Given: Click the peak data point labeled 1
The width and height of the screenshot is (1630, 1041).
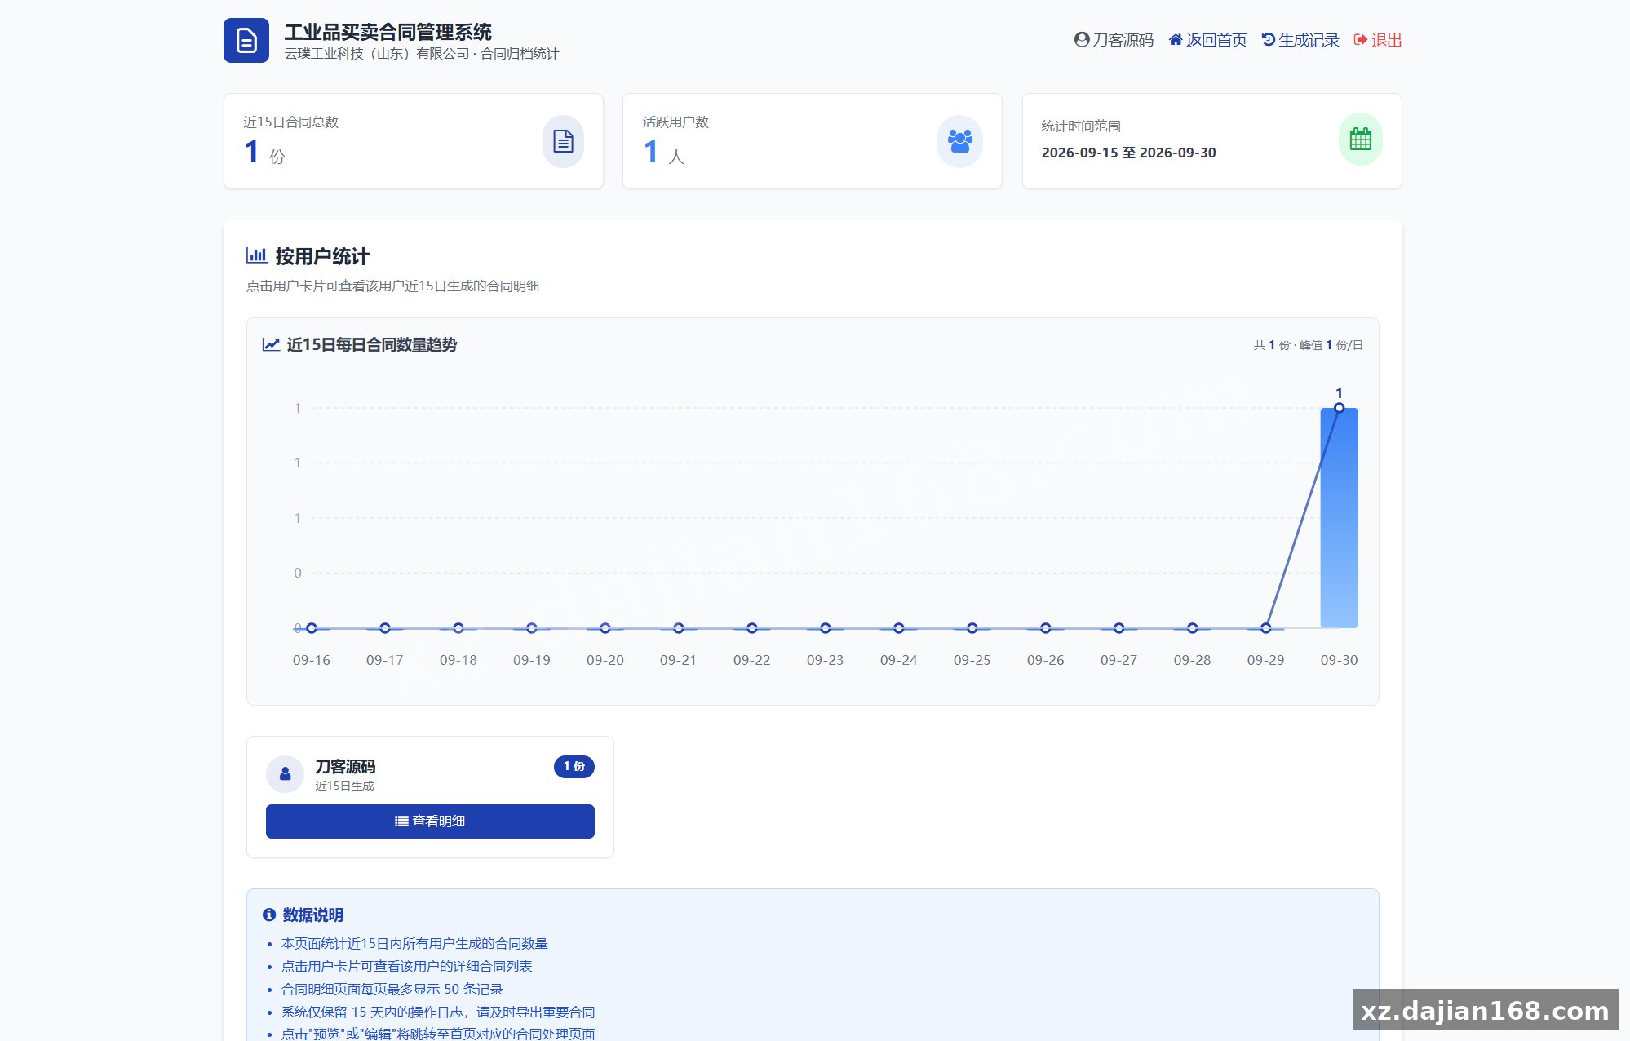Looking at the screenshot, I should pyautogui.click(x=1339, y=408).
